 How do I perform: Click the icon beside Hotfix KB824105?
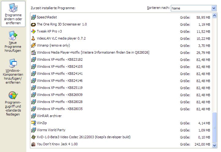33,66
